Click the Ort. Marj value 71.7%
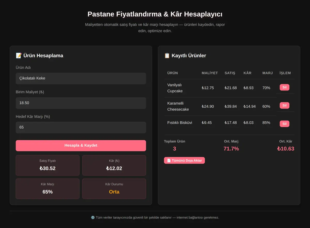The image size is (310, 228). click(231, 149)
